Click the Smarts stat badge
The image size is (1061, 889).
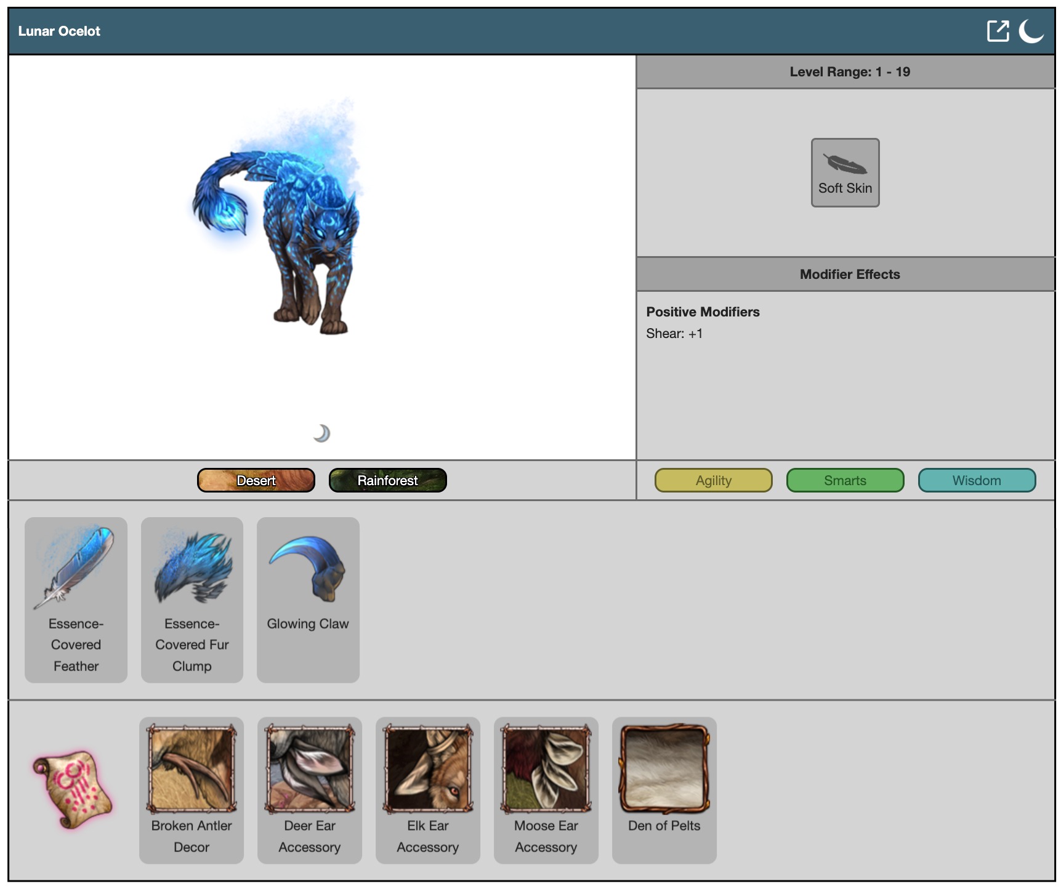point(845,480)
